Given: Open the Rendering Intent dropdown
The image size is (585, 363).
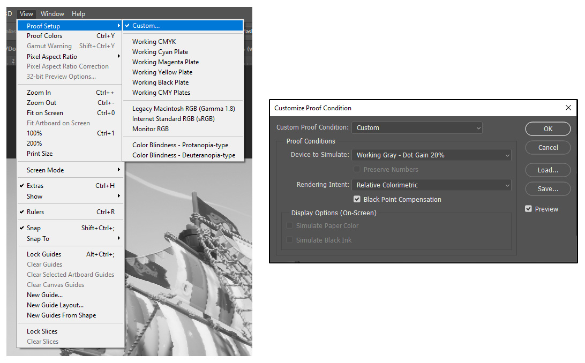Looking at the screenshot, I should [x=431, y=184].
